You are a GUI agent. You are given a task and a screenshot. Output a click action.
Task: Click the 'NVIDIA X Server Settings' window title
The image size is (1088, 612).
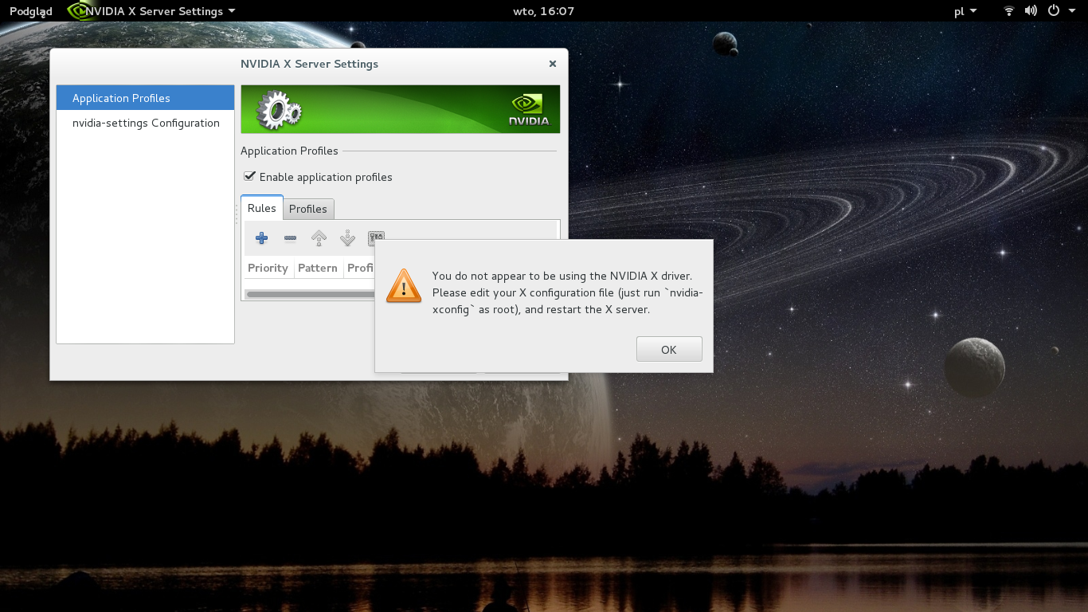coord(309,64)
